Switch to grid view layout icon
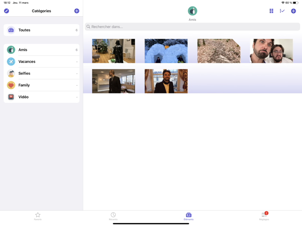Screen dimensions: 302x226 click(271, 11)
